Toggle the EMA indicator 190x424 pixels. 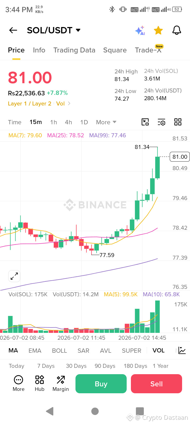pyautogui.click(x=35, y=351)
